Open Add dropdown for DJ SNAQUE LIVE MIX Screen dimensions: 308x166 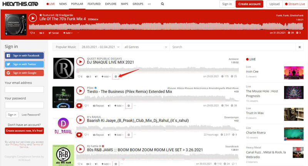[106, 76]
